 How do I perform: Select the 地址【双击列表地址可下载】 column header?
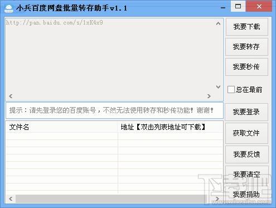click(170, 127)
